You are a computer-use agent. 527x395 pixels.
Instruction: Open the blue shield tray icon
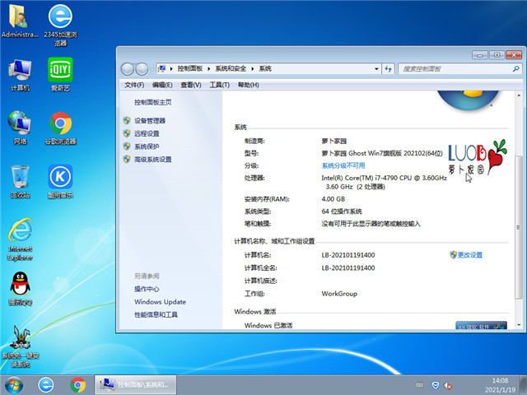tap(436, 385)
